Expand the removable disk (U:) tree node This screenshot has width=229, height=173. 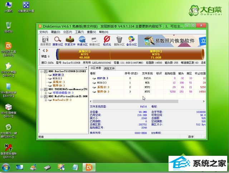tap(46, 93)
